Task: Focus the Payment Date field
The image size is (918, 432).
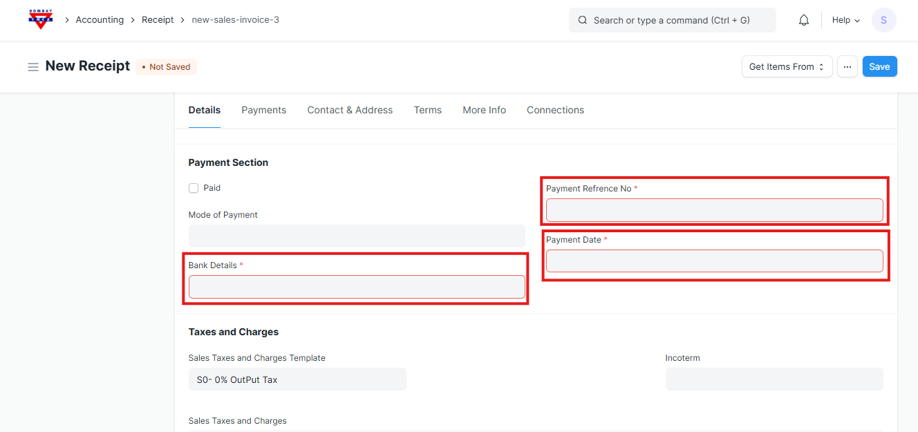Action: [714, 261]
